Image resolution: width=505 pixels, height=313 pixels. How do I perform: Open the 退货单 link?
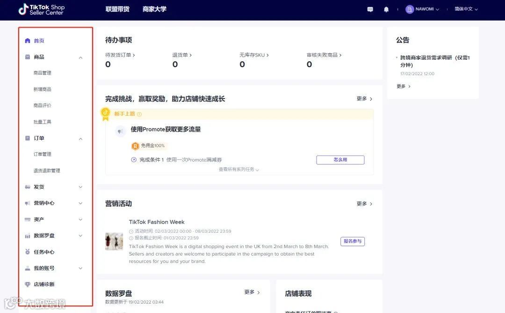(x=182, y=55)
